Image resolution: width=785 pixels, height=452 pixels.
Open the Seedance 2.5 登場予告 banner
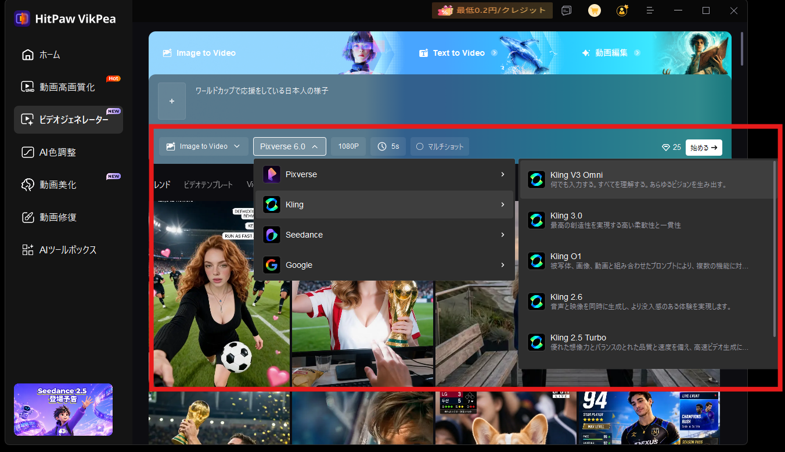[63, 409]
